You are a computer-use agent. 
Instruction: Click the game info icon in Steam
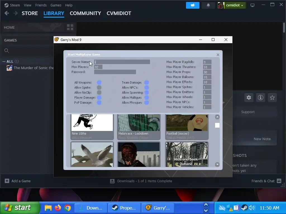click(x=261, y=98)
